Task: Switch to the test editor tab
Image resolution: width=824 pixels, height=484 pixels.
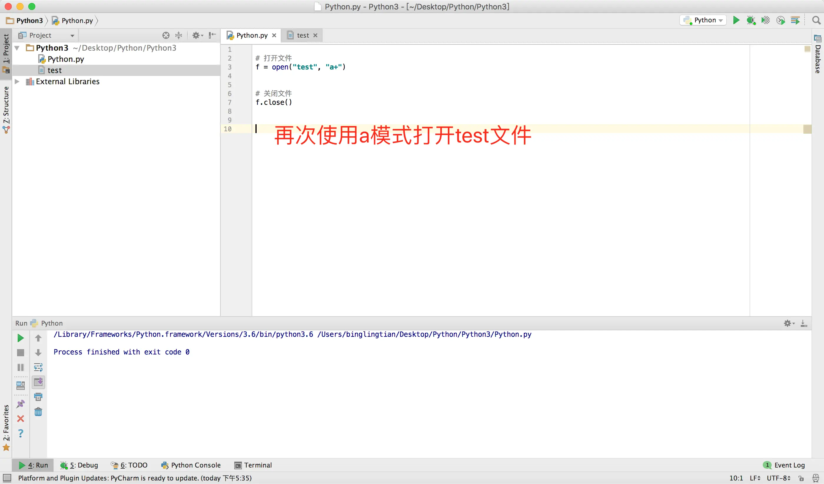Action: click(x=303, y=35)
